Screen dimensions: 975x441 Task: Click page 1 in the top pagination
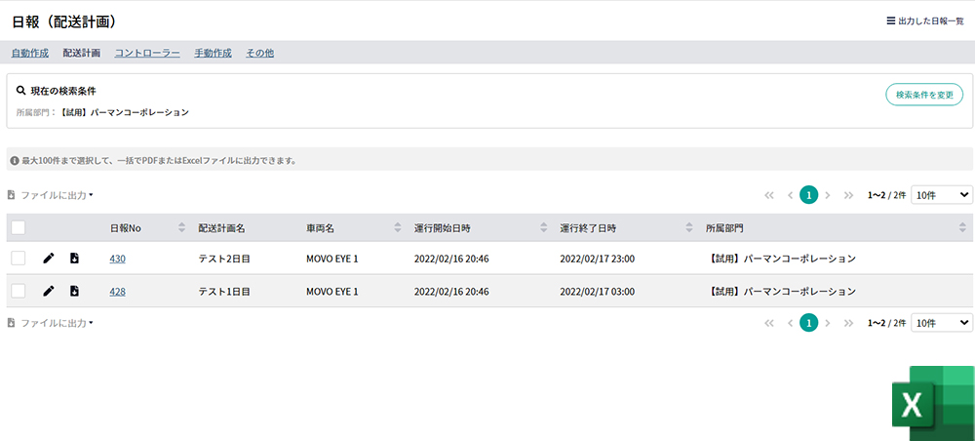click(x=808, y=195)
